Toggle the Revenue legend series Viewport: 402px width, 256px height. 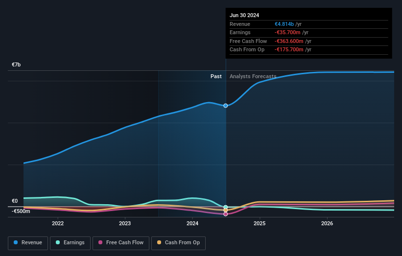click(x=28, y=243)
